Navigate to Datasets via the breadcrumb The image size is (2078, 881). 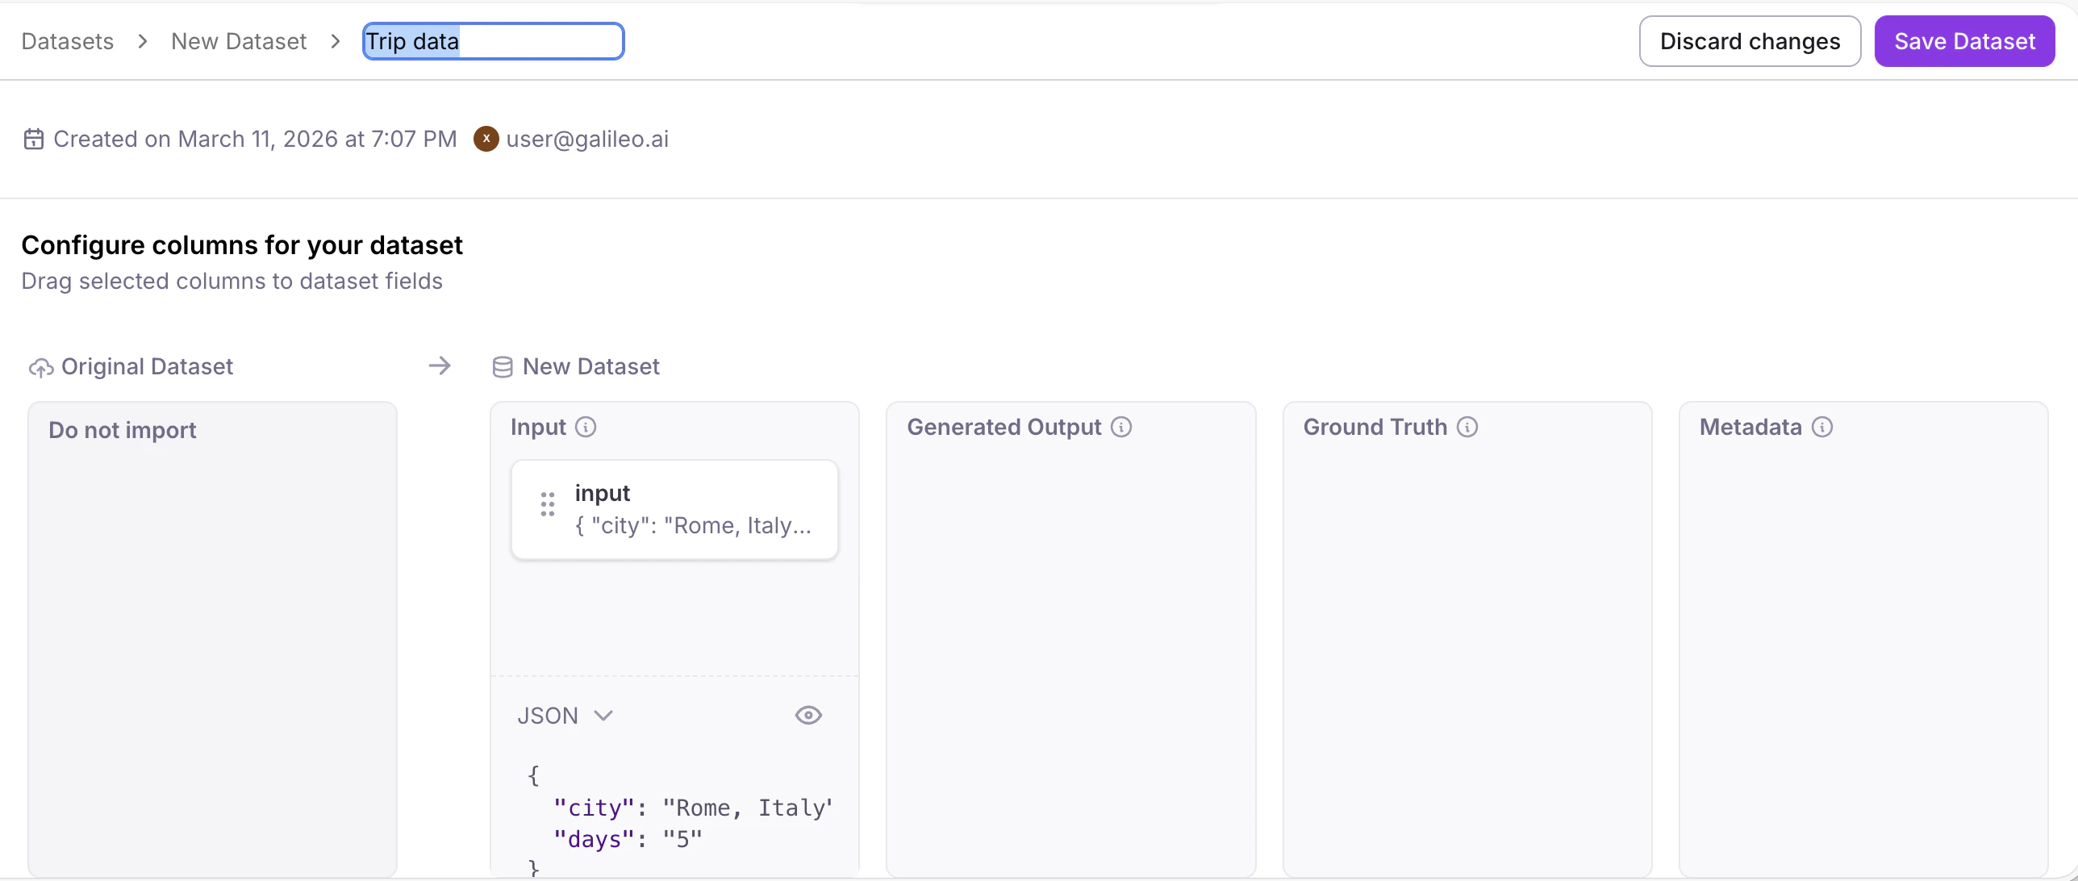pos(66,40)
